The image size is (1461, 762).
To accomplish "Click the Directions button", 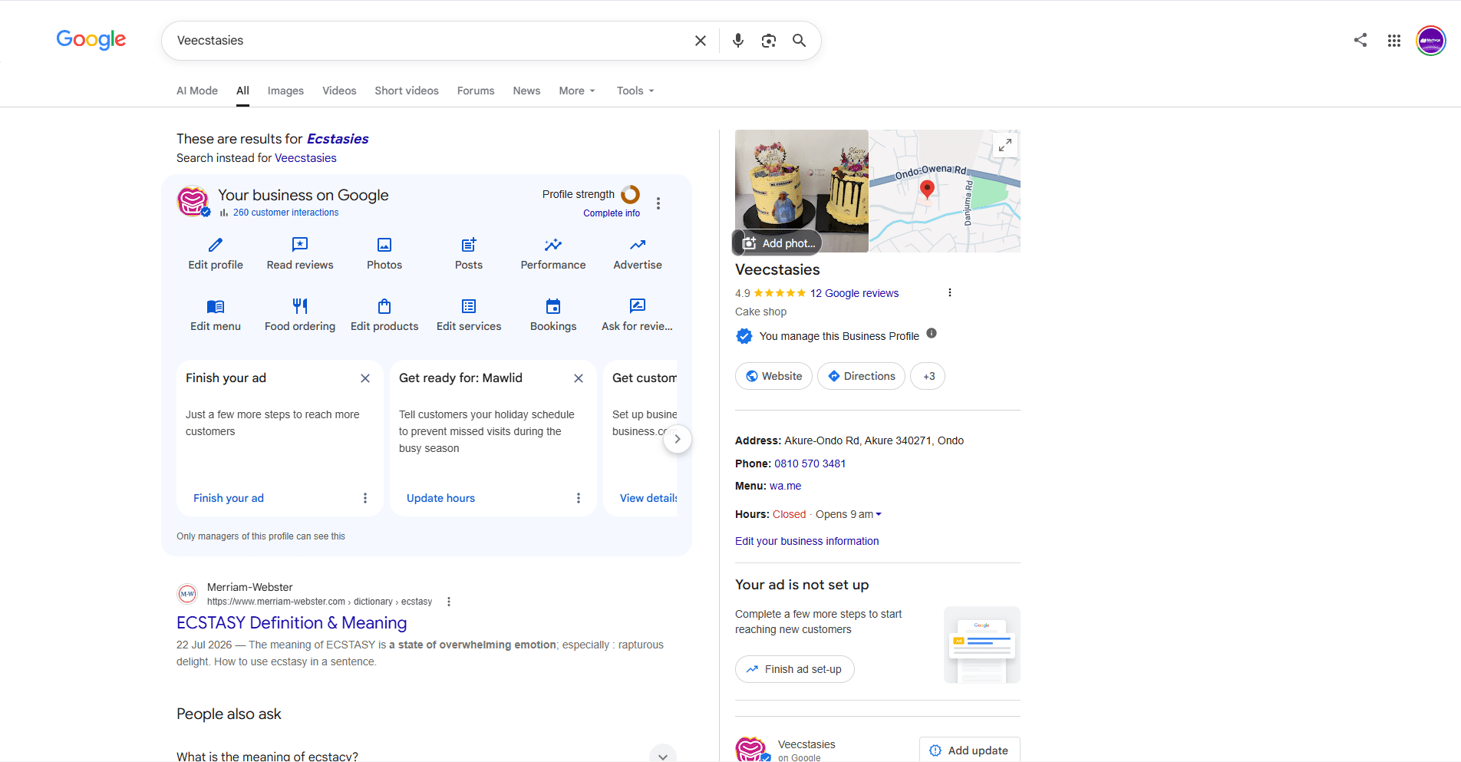I will pyautogui.click(x=862, y=376).
